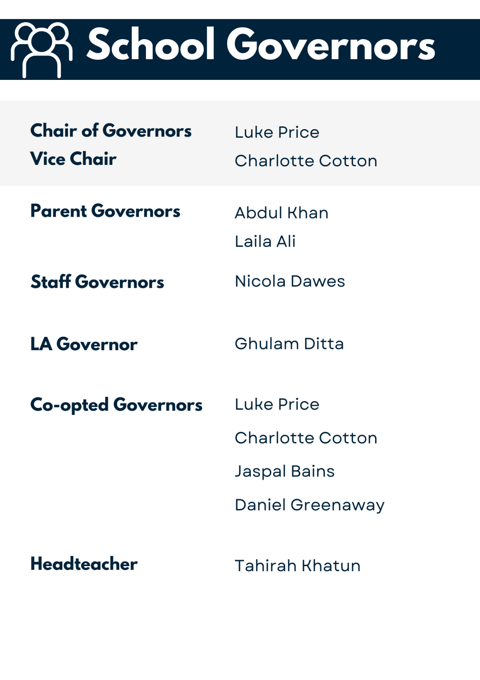This screenshot has width=480, height=680.
Task: Click the name Nicola Dawes
Action: 290,281
